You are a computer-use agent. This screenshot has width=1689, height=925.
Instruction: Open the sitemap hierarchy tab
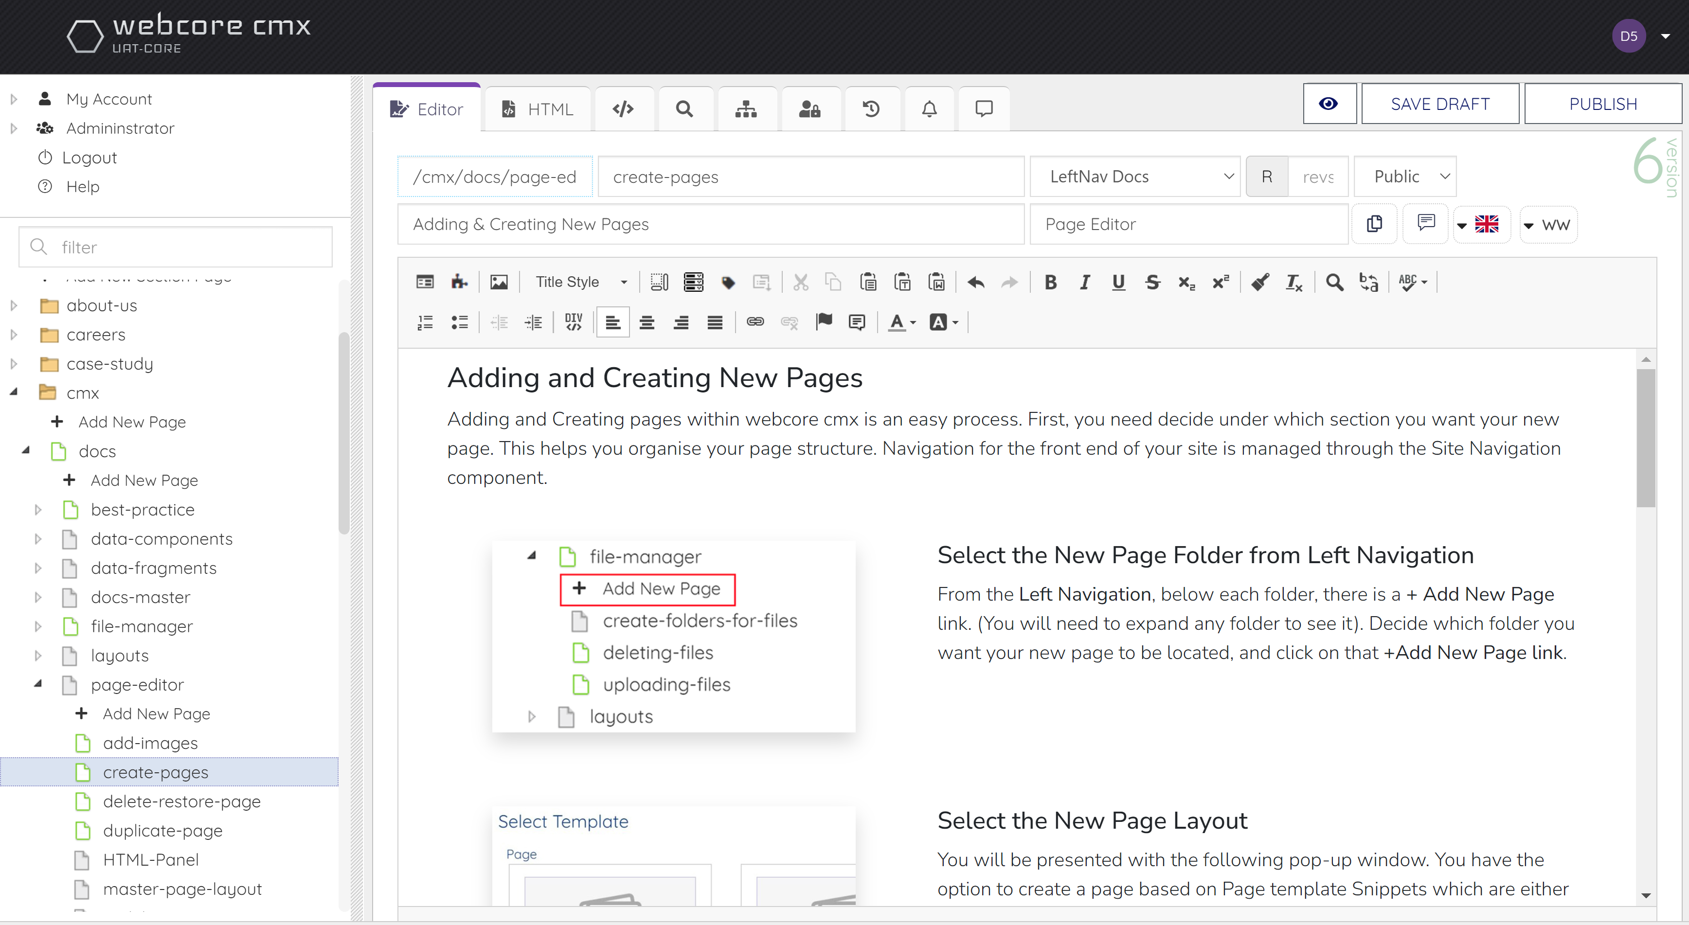pos(746,109)
